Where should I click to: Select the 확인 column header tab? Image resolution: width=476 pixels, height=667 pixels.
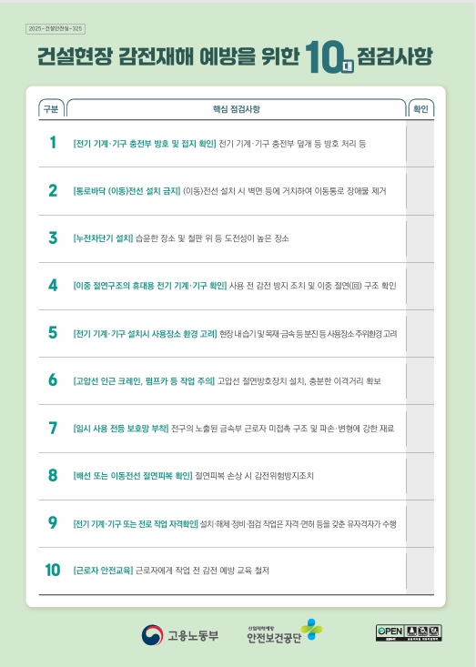coord(420,108)
